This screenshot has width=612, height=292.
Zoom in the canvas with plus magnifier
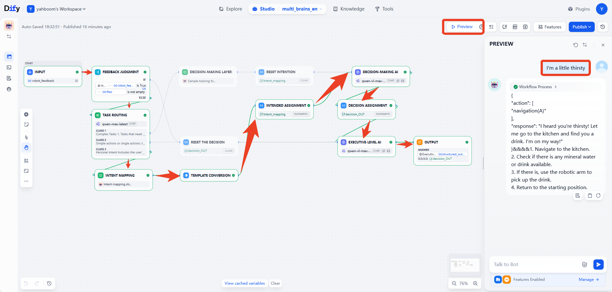tap(475, 283)
